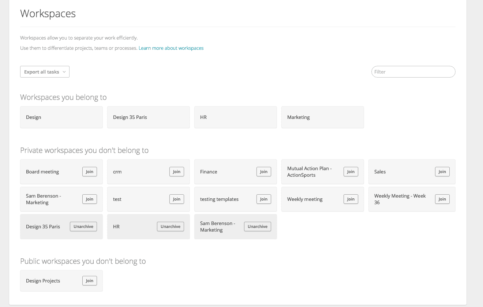Unarchive the HR workspace
Viewport: 483px width, 307px height.
[171, 226]
